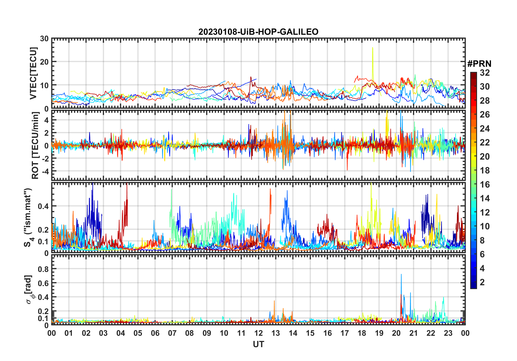Click the ROT y-axis tick label -4
The height and width of the screenshot is (361, 517).
coord(45,172)
